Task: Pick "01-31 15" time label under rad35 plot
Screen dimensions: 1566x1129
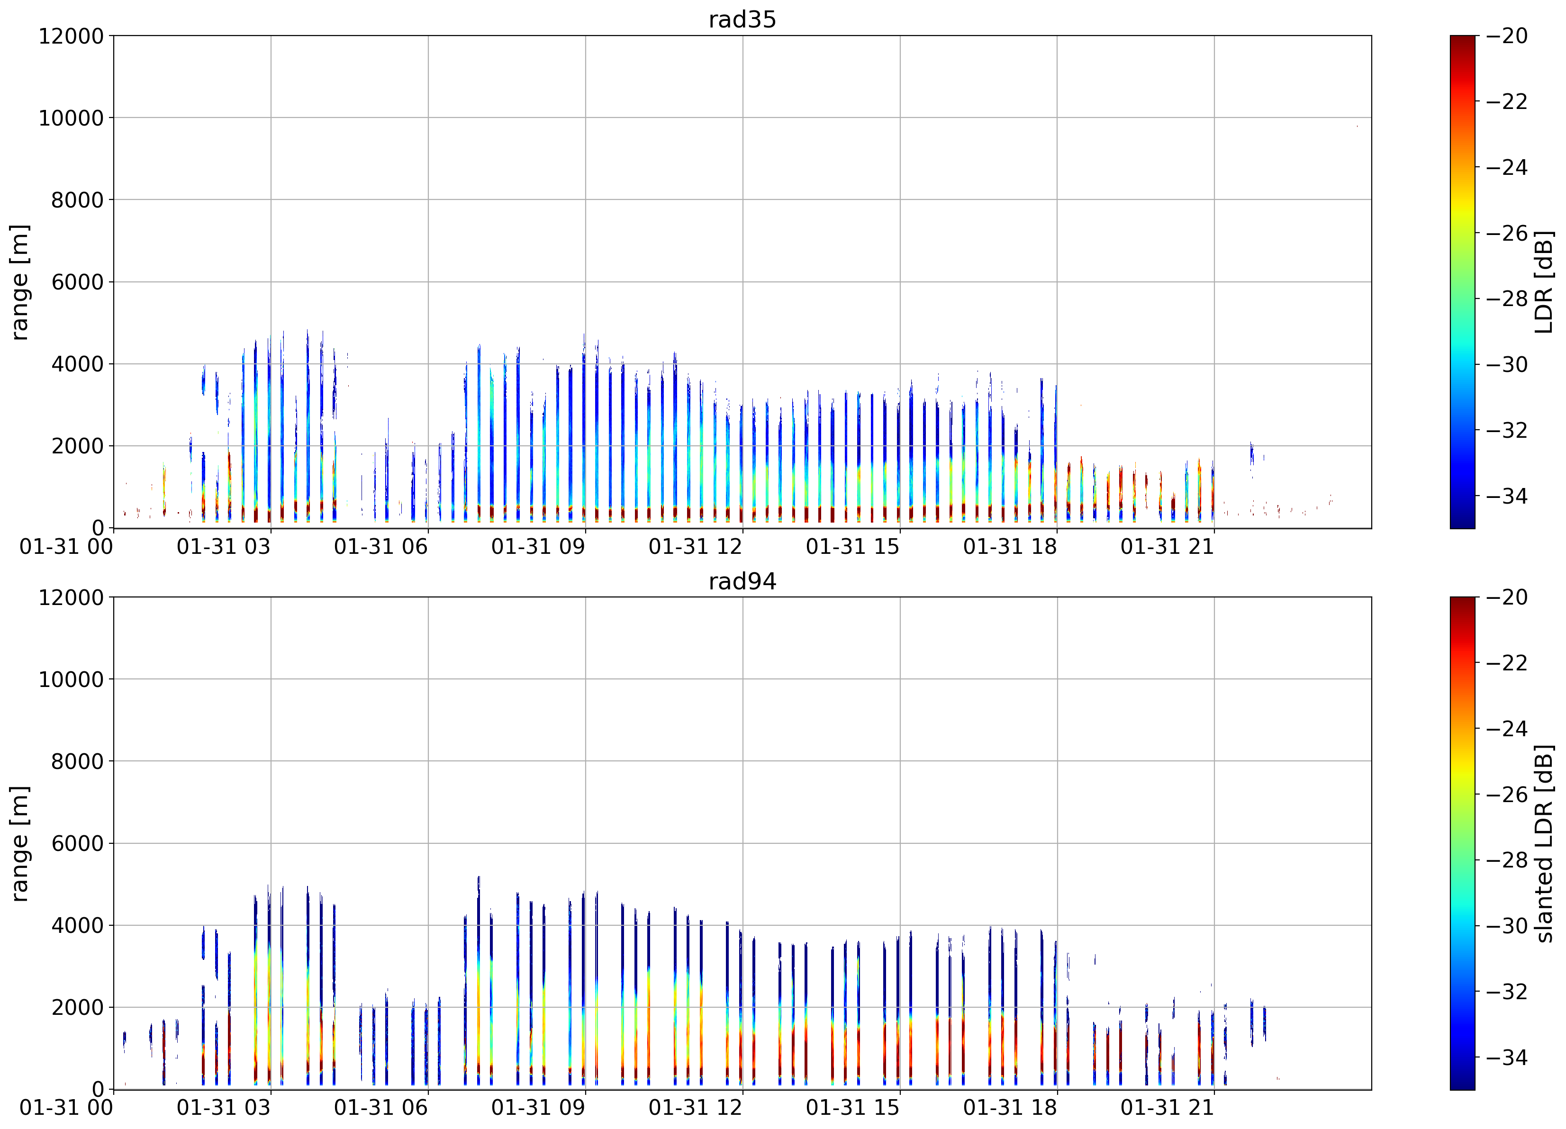Action: click(x=853, y=547)
